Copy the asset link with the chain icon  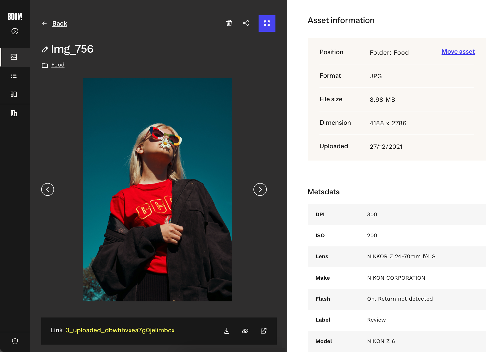(x=245, y=331)
